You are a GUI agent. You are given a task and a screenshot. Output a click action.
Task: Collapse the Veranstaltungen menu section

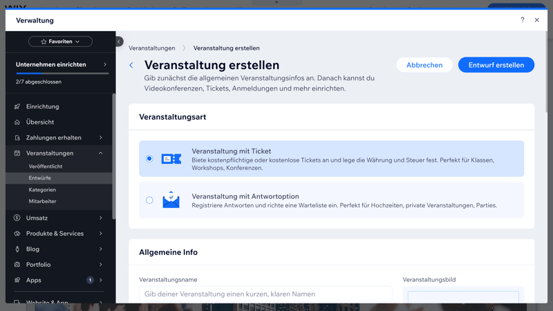tap(101, 153)
